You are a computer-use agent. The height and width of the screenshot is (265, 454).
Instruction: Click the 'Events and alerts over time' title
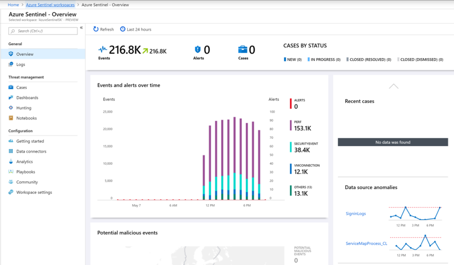click(x=129, y=85)
